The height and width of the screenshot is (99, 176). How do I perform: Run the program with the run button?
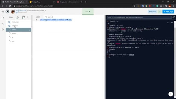coord(88,12)
